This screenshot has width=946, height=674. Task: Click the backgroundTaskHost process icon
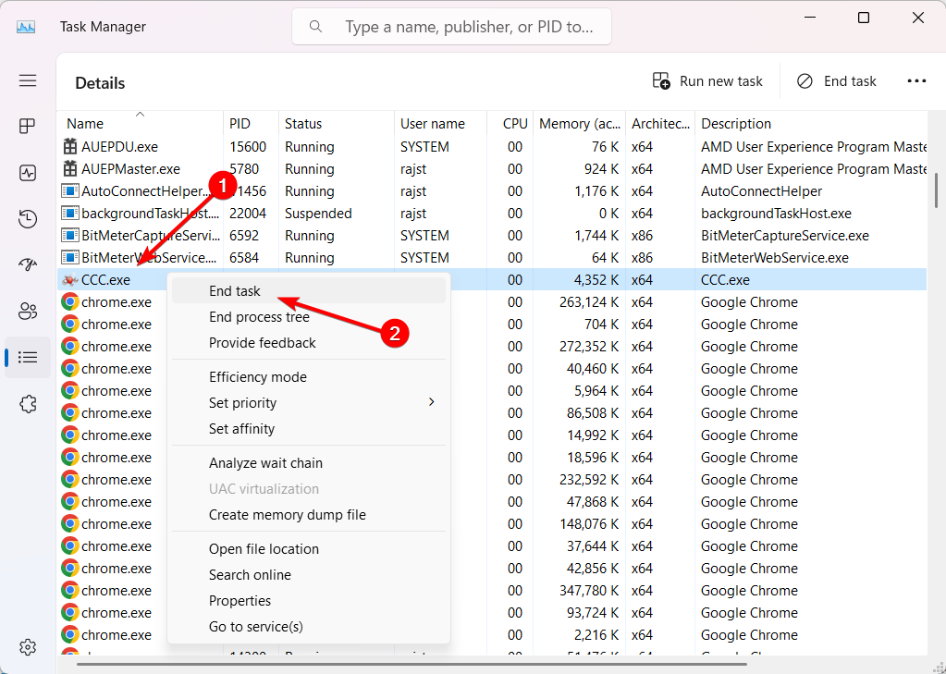tap(70, 214)
